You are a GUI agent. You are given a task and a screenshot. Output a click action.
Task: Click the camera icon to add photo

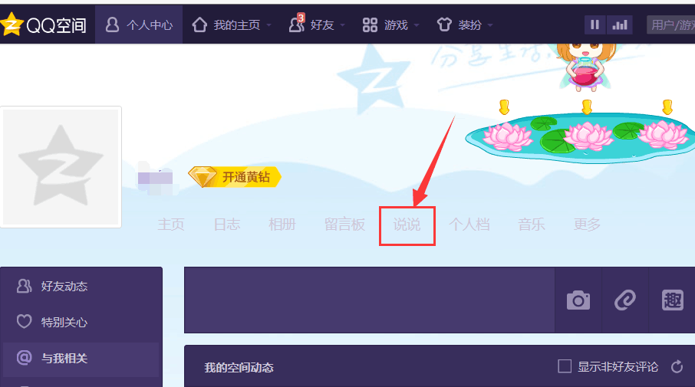[x=578, y=300]
